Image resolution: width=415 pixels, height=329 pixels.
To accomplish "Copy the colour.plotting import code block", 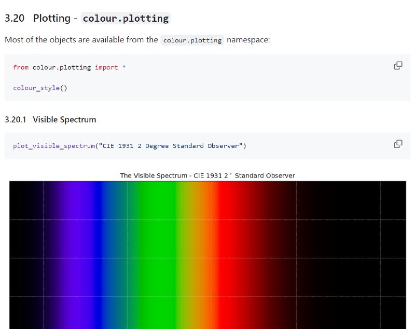I will [x=398, y=65].
